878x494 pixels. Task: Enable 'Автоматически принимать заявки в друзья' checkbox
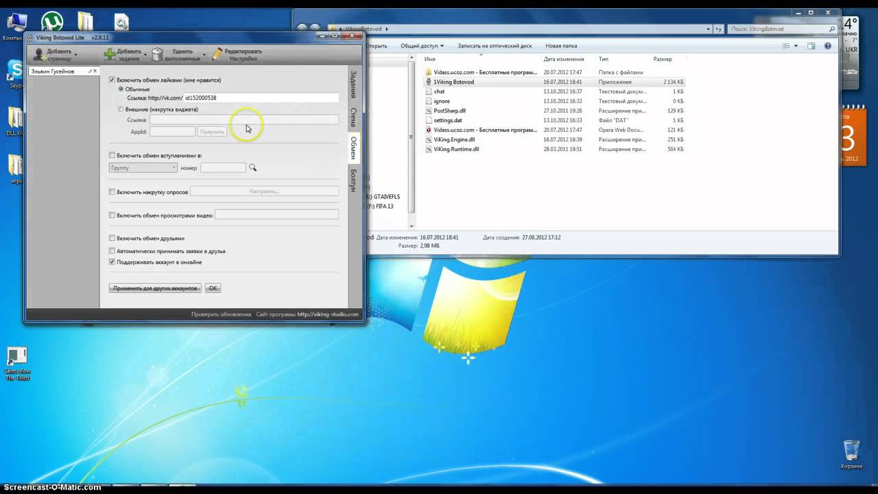coord(112,251)
